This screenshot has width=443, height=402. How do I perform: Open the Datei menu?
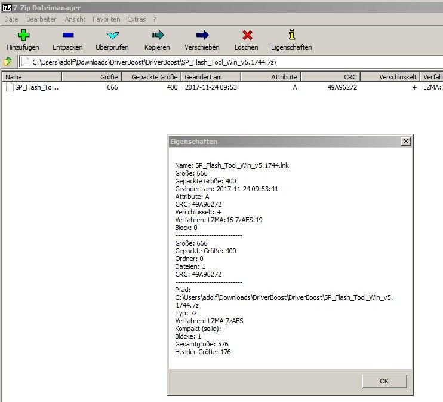click(x=12, y=19)
